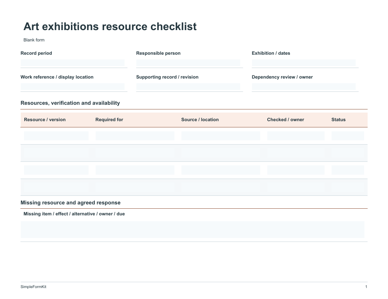
Task: Click the 'Status' column header
Action: 339,120
